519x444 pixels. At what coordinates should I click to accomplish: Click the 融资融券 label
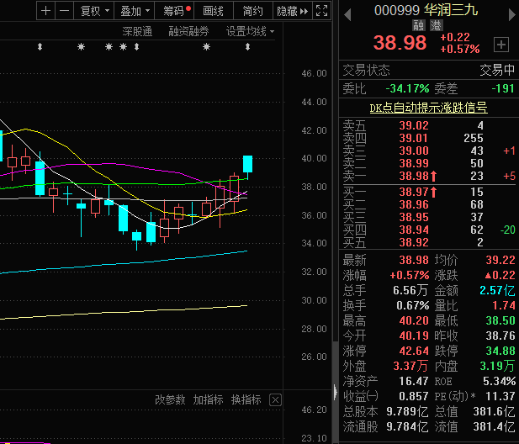pos(188,31)
